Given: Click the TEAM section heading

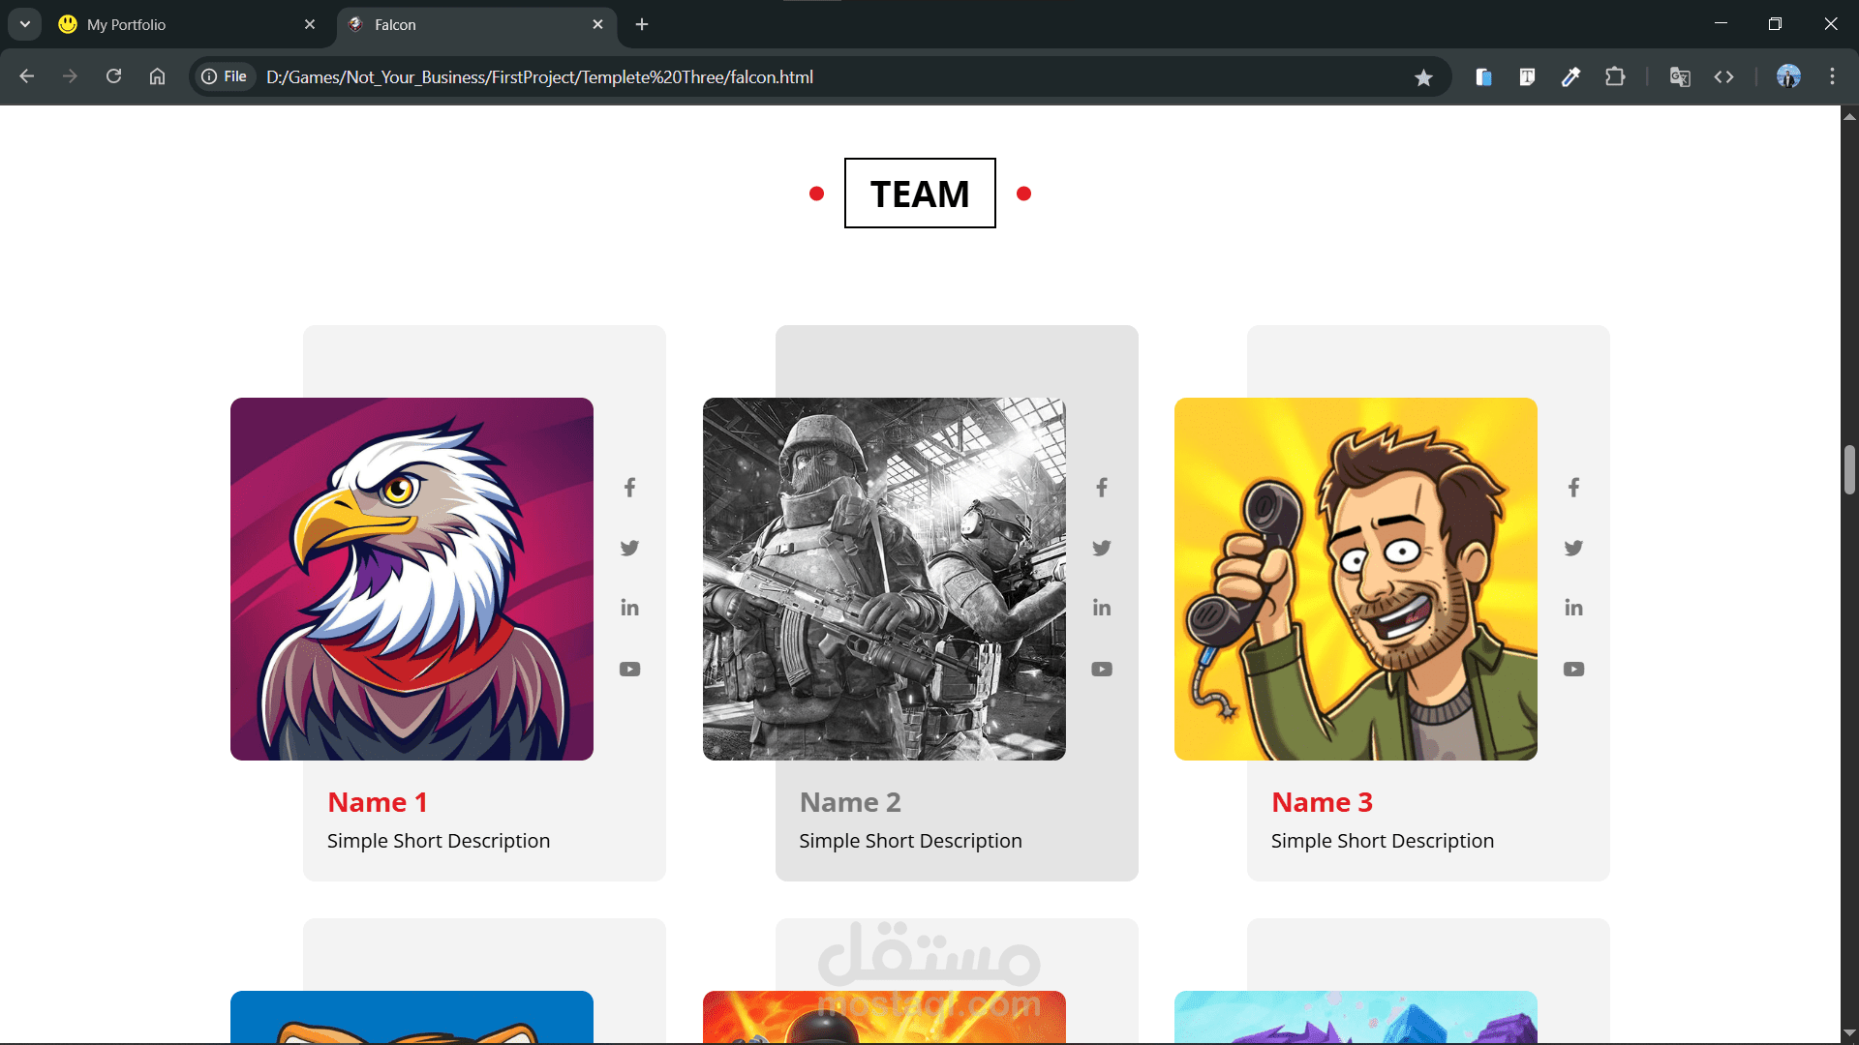Looking at the screenshot, I should coord(920,194).
